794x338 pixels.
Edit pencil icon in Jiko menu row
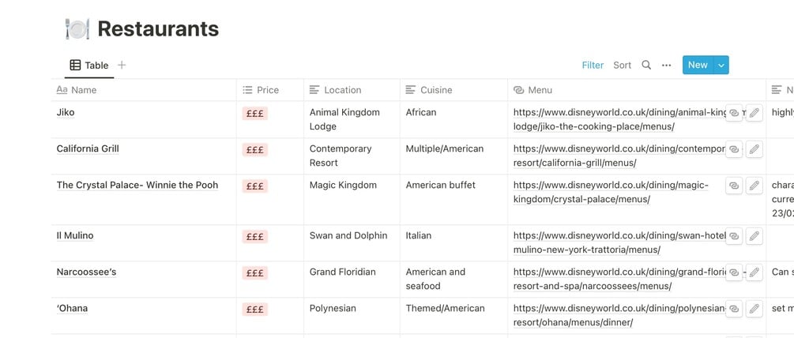tap(754, 114)
